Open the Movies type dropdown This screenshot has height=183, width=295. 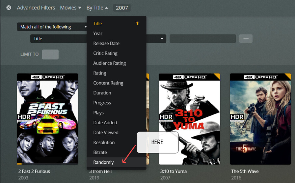tap(70, 8)
